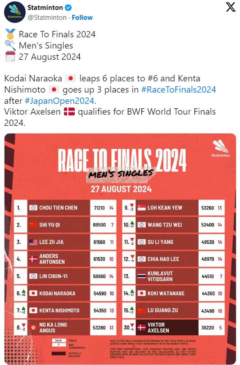Open the Statminton profile avatar
This screenshot has height=365, width=240.
tap(15, 12)
